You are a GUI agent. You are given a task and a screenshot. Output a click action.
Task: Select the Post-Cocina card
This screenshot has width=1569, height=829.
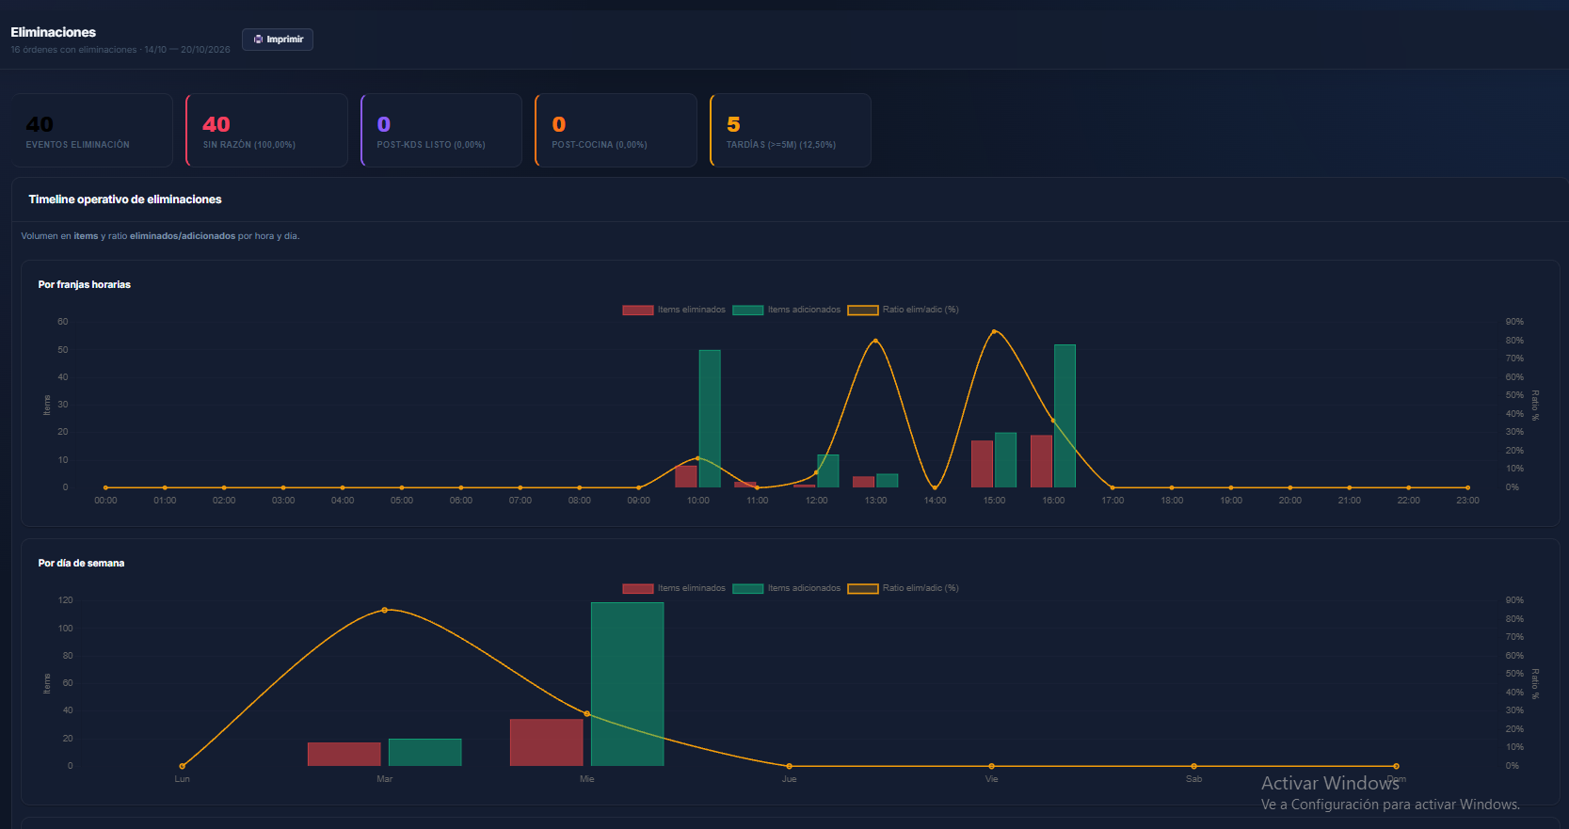click(616, 130)
